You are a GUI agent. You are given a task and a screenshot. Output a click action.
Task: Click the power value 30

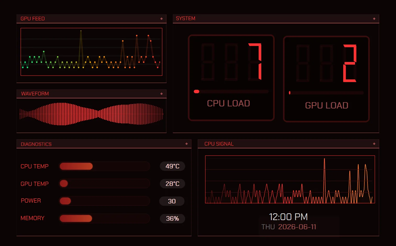[172, 201]
